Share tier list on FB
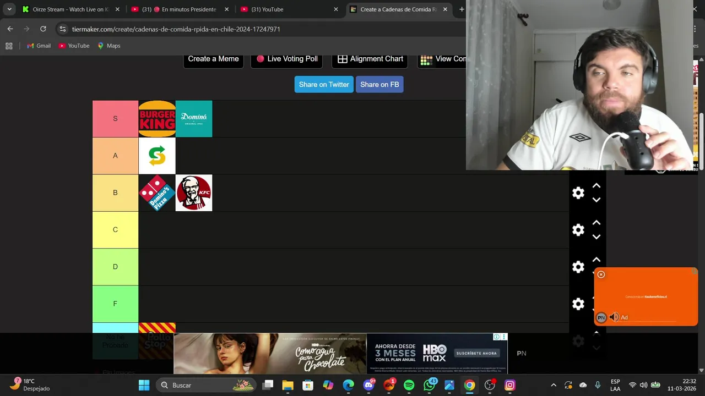The image size is (705, 396). coord(379,85)
